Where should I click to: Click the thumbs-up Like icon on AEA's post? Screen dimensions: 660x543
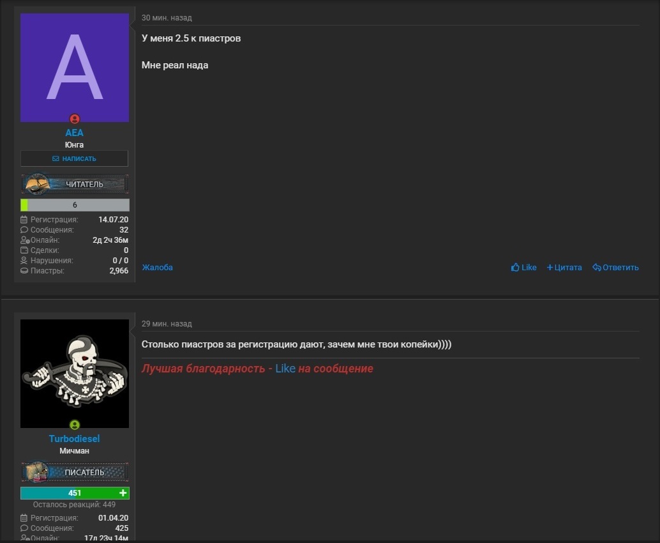pos(515,267)
